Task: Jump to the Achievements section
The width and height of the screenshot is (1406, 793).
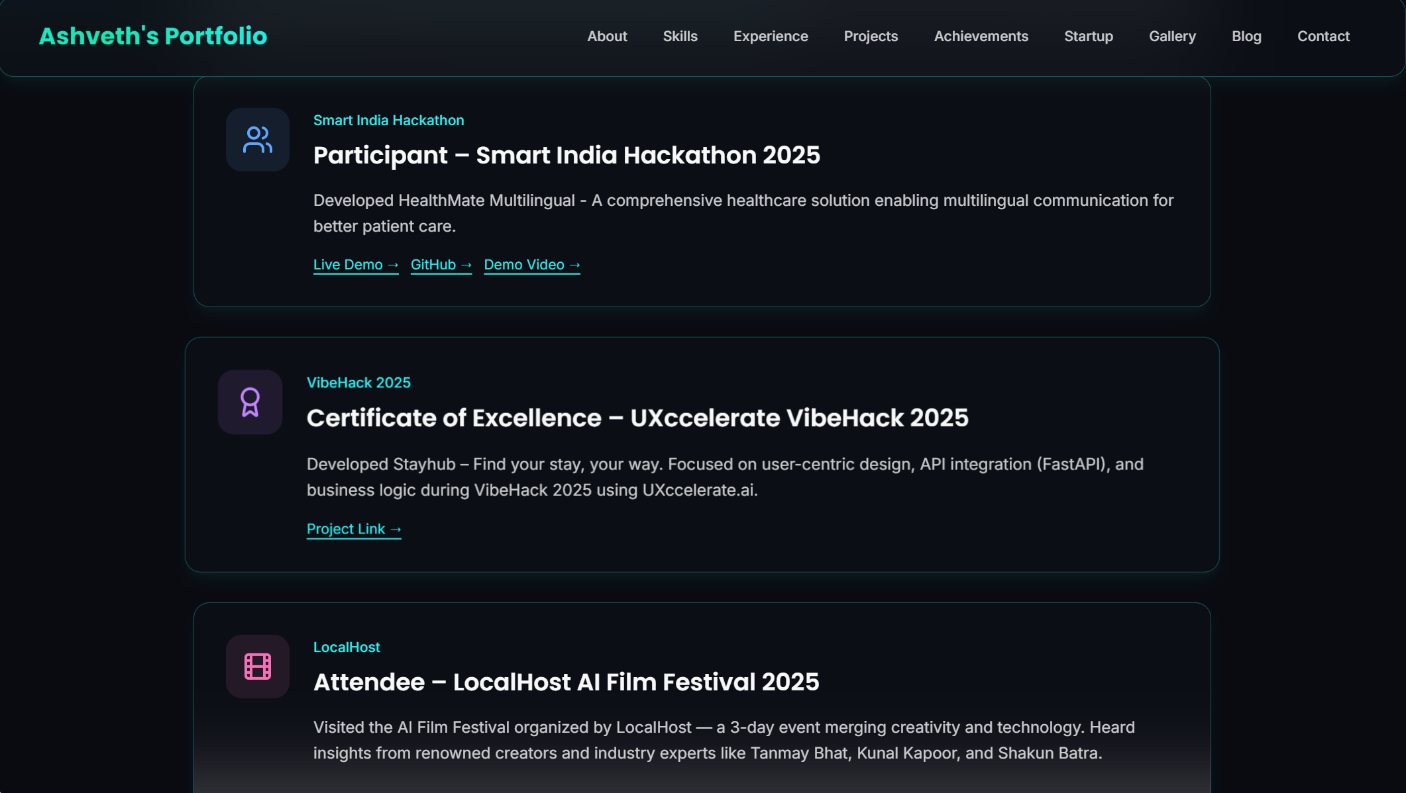Action: coord(981,36)
